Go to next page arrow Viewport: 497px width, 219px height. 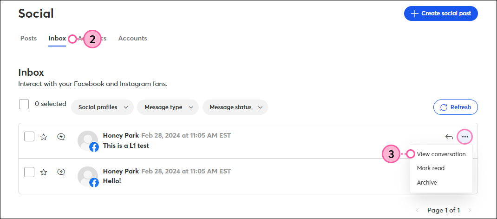coord(470,210)
